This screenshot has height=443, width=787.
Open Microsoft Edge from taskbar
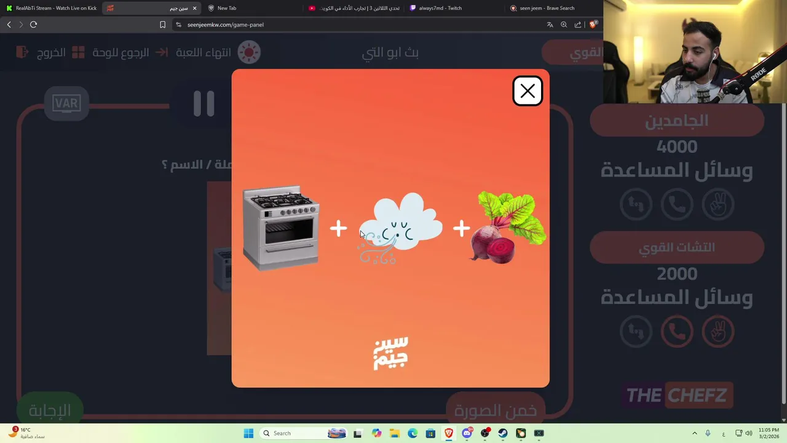coord(413,433)
